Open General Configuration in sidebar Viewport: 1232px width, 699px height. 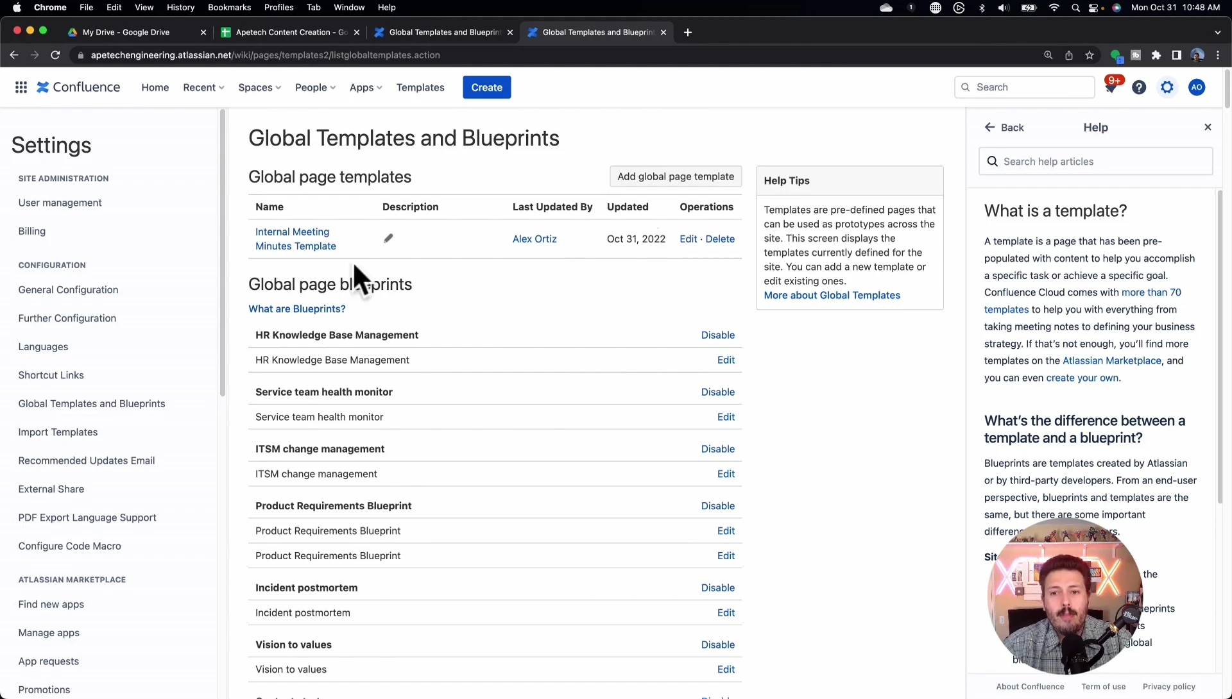[x=68, y=290]
